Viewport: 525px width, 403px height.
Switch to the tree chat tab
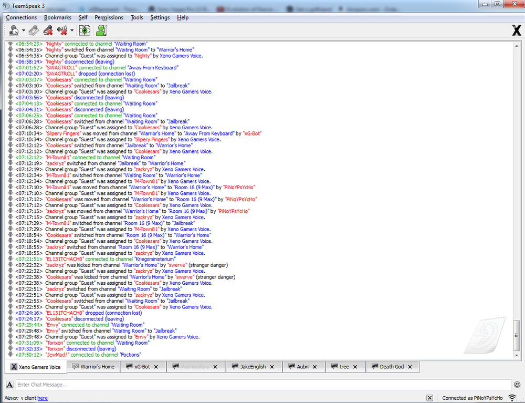[x=344, y=367]
